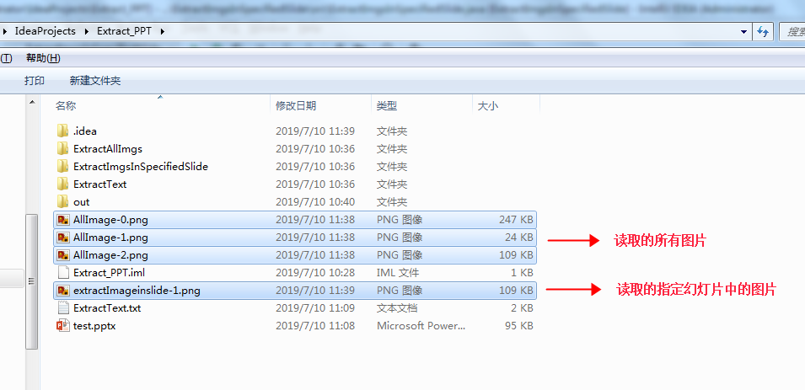Screen dimensions: 805x390
Task: Go to IdeaProjects in the breadcrumb
Action: click(x=46, y=31)
